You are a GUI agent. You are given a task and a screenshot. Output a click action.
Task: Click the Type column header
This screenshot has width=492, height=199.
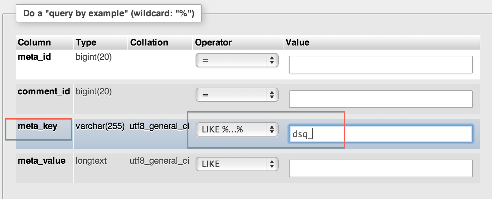[x=86, y=42]
